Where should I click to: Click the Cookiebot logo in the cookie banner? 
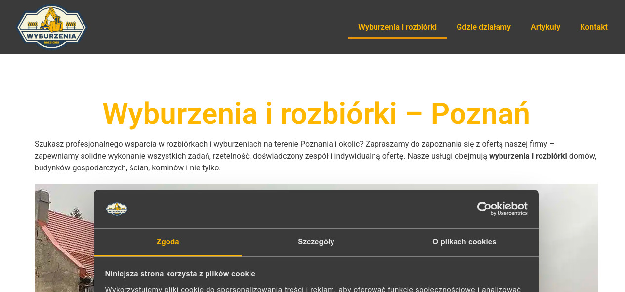point(502,206)
